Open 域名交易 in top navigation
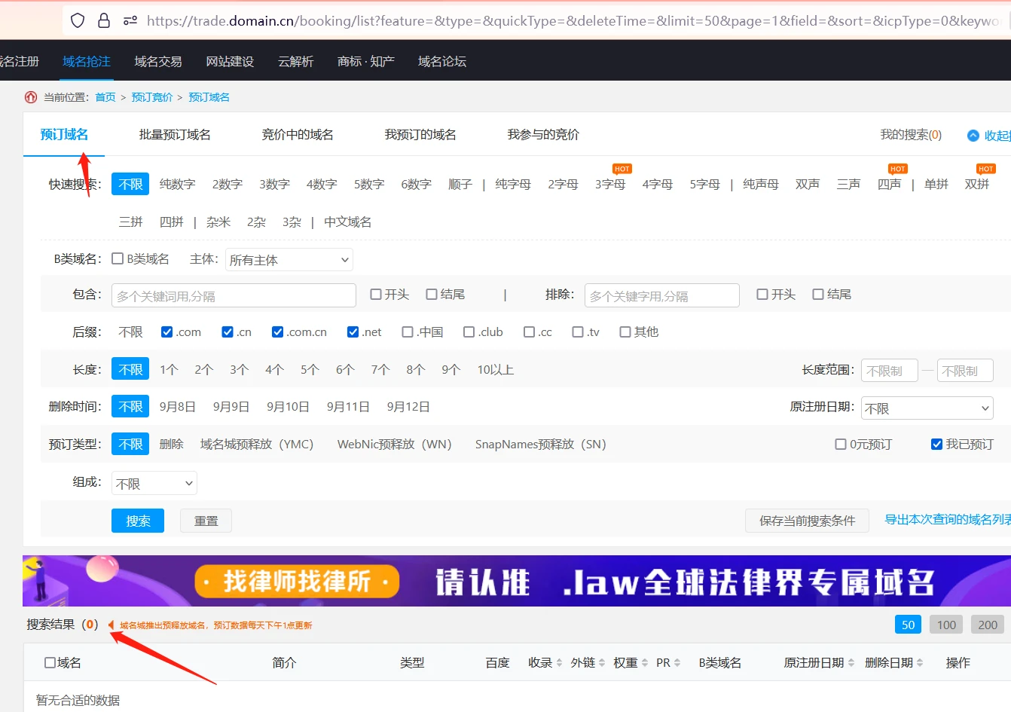Viewport: 1011px width, 712px height. click(158, 62)
